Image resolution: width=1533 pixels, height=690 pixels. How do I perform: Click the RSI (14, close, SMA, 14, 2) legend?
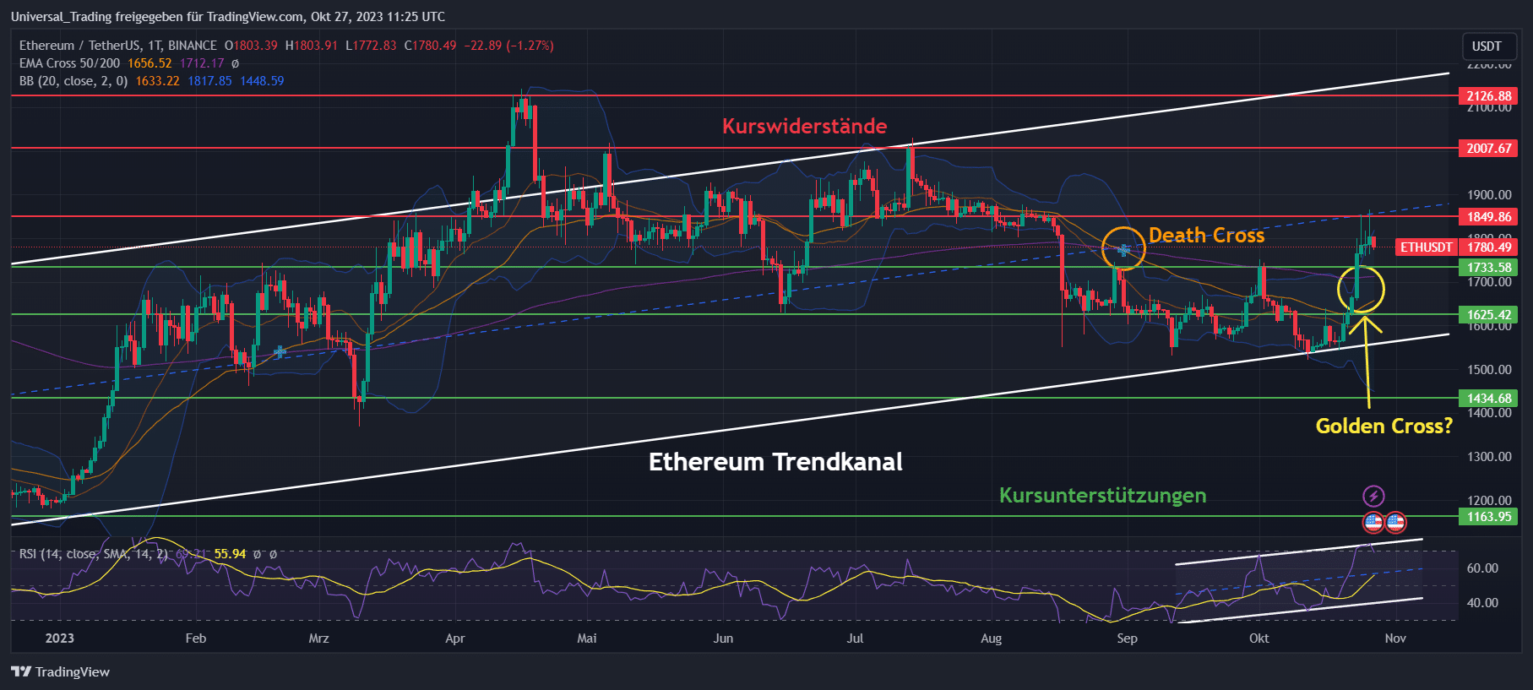[x=93, y=554]
